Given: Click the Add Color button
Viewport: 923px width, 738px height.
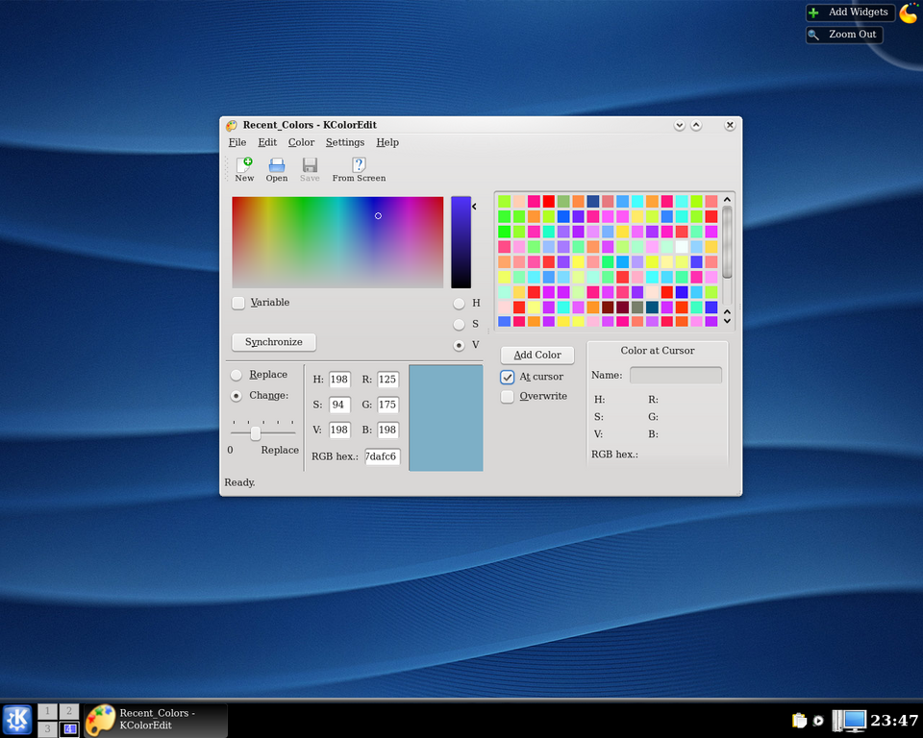Looking at the screenshot, I should (537, 355).
